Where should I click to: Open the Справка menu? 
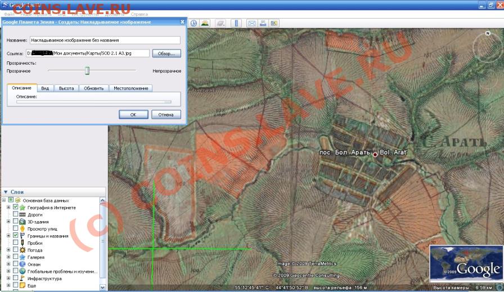click(139, 14)
